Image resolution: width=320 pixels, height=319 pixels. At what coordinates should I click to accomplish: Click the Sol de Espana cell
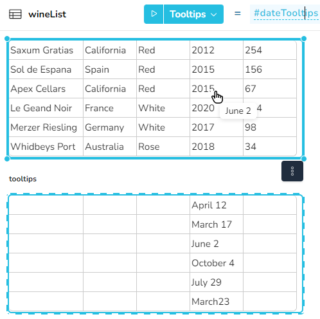coord(46,69)
